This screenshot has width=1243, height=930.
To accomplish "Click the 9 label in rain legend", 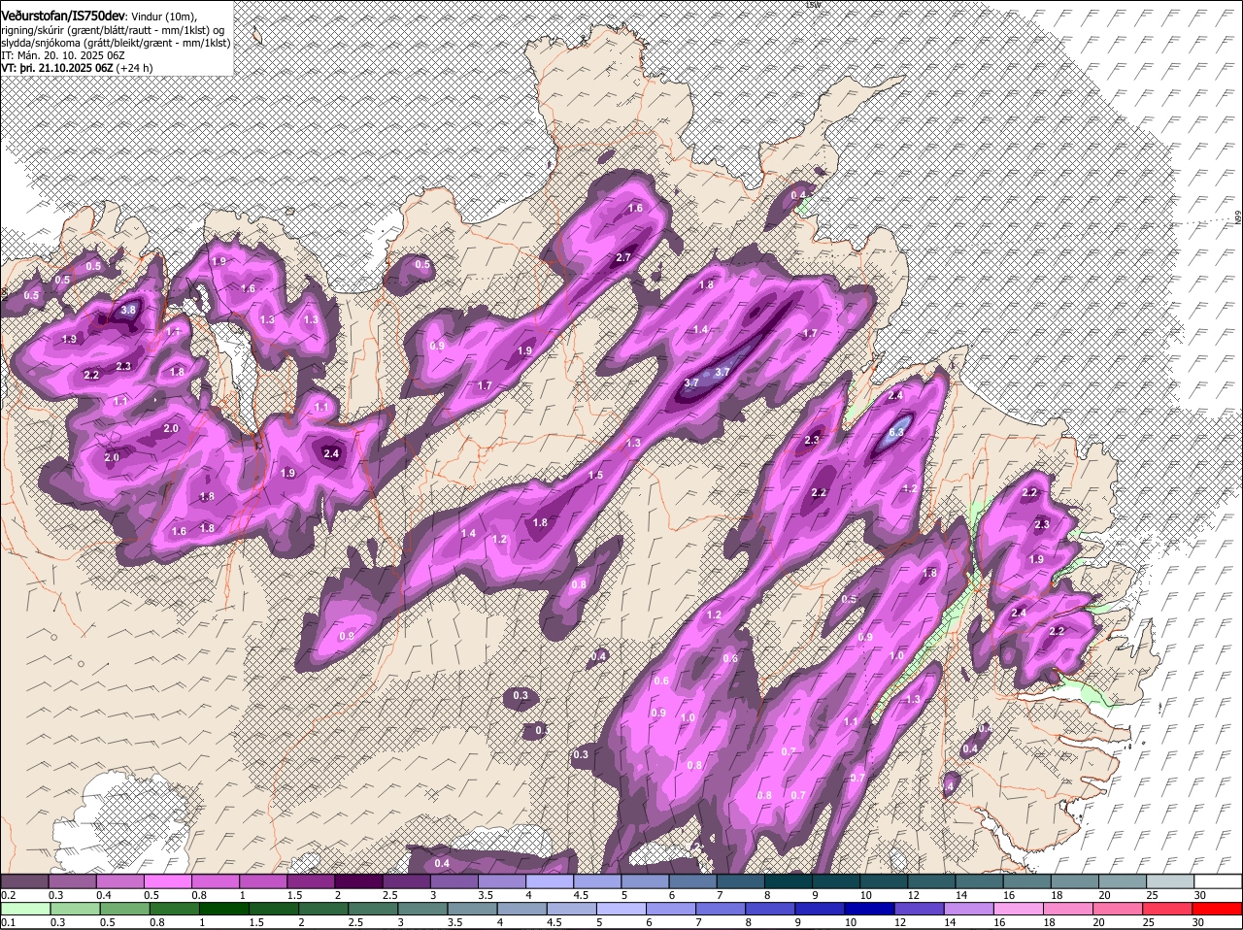I will 798,922.
